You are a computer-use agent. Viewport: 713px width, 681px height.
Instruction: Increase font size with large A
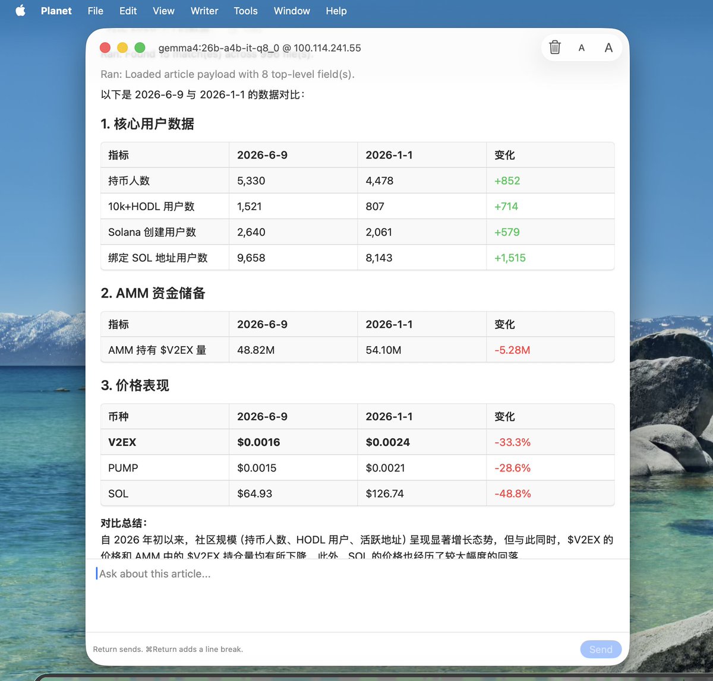click(608, 47)
